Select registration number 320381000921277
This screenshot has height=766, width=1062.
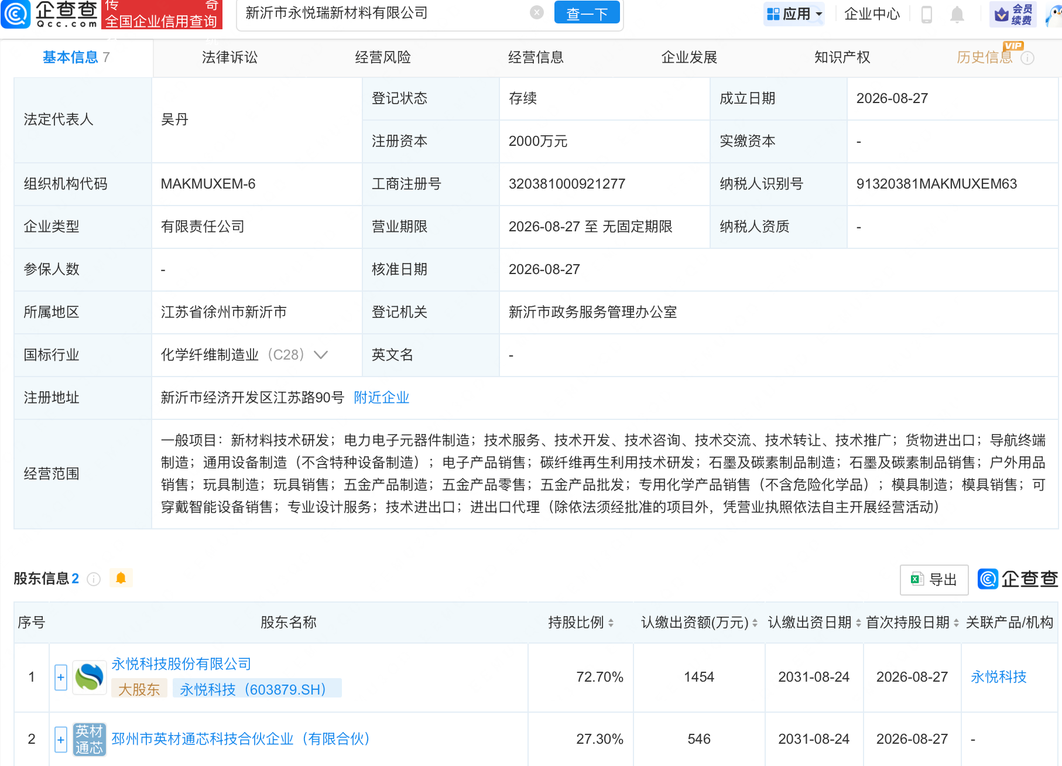(x=567, y=184)
